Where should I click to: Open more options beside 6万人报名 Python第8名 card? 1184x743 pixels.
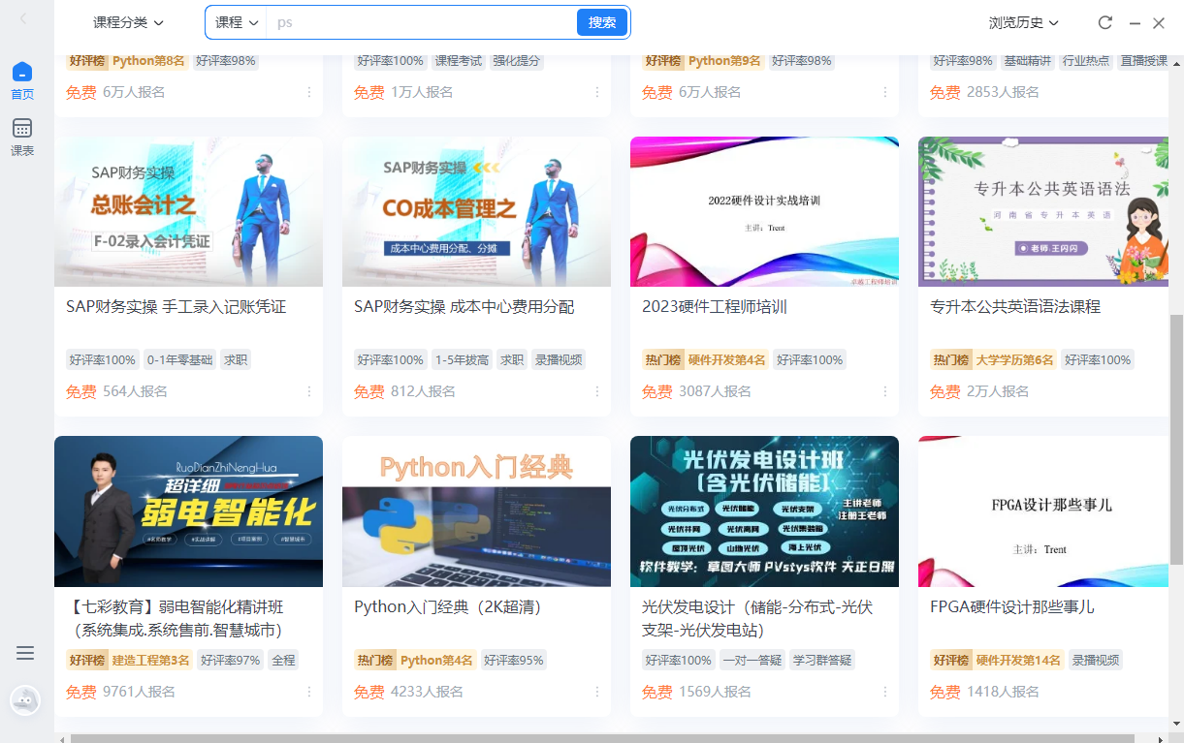[310, 92]
